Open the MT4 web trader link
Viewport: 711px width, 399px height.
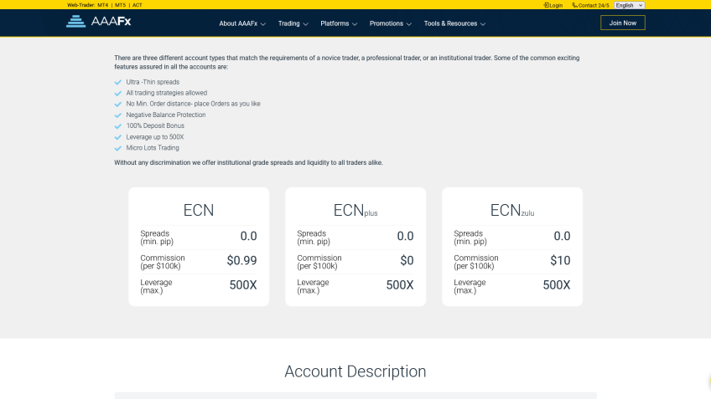click(x=102, y=5)
